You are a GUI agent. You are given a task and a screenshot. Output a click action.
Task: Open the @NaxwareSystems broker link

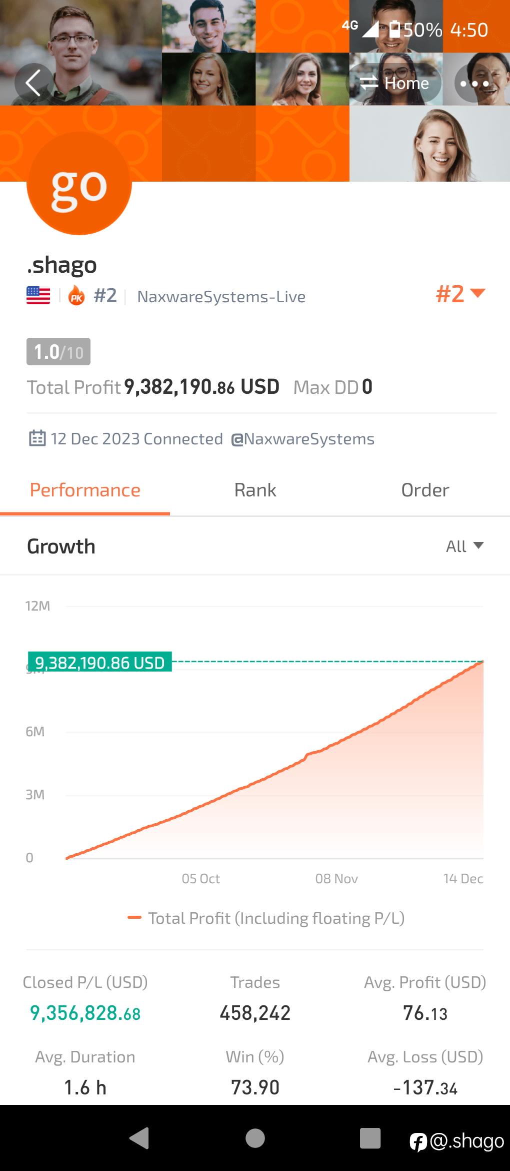pos(302,439)
